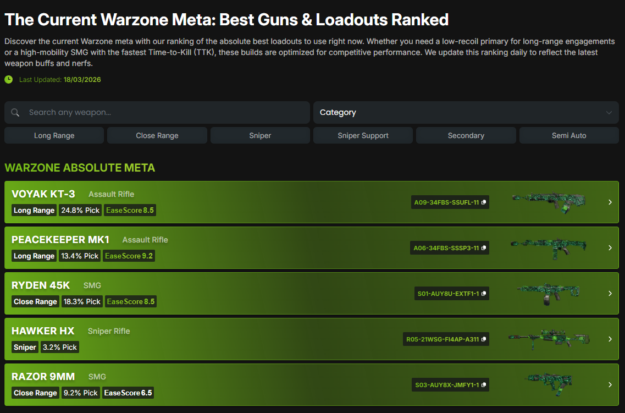Expand the VOYAK KT-3 row chevron
The image size is (625, 413).
tap(610, 202)
